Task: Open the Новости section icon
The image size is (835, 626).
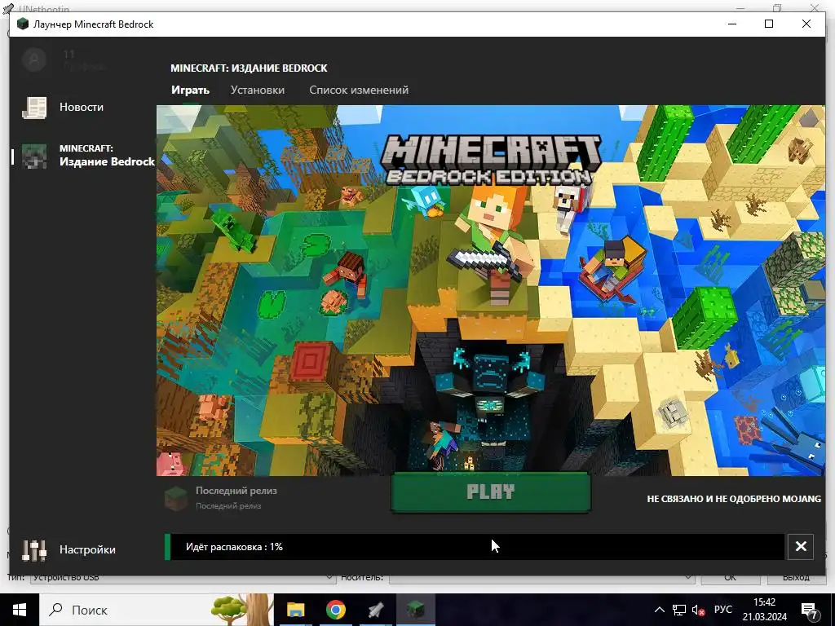Action: click(x=34, y=108)
